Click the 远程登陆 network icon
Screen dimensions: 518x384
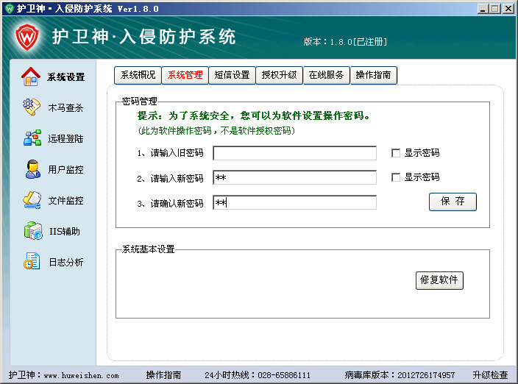pyautogui.click(x=32, y=138)
